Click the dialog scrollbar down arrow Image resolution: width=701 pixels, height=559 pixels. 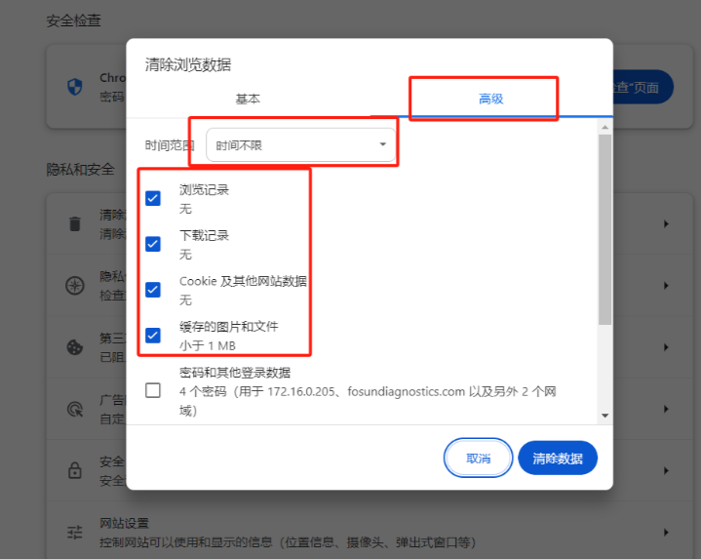(x=604, y=416)
